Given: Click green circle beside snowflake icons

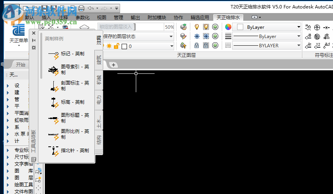Looking at the screenshot, I should [x=215, y=36].
